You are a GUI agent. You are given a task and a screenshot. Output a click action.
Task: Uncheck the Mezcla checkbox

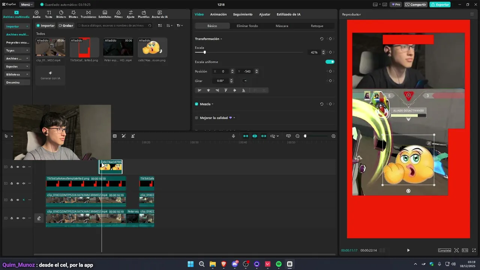point(196,104)
